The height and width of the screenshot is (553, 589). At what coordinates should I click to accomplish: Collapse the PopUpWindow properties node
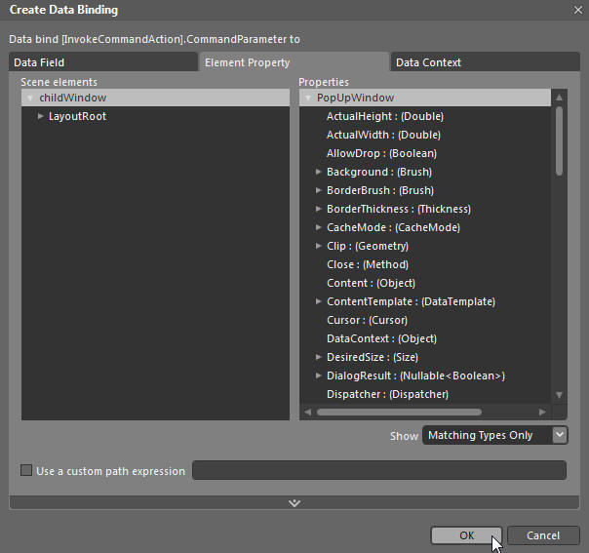[x=308, y=99]
